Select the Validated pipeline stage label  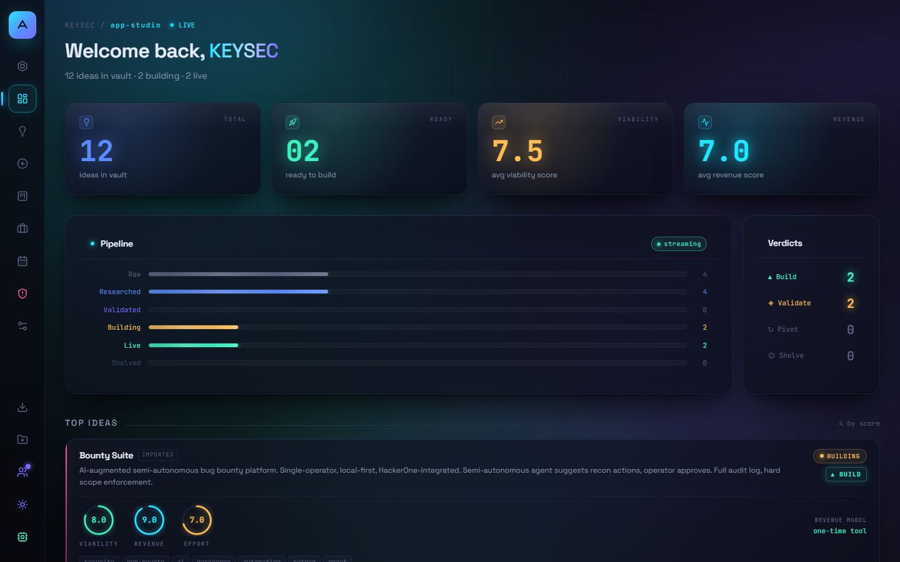(122, 310)
